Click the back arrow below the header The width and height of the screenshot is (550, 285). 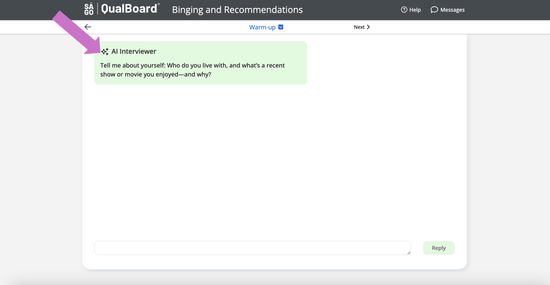pyautogui.click(x=88, y=27)
